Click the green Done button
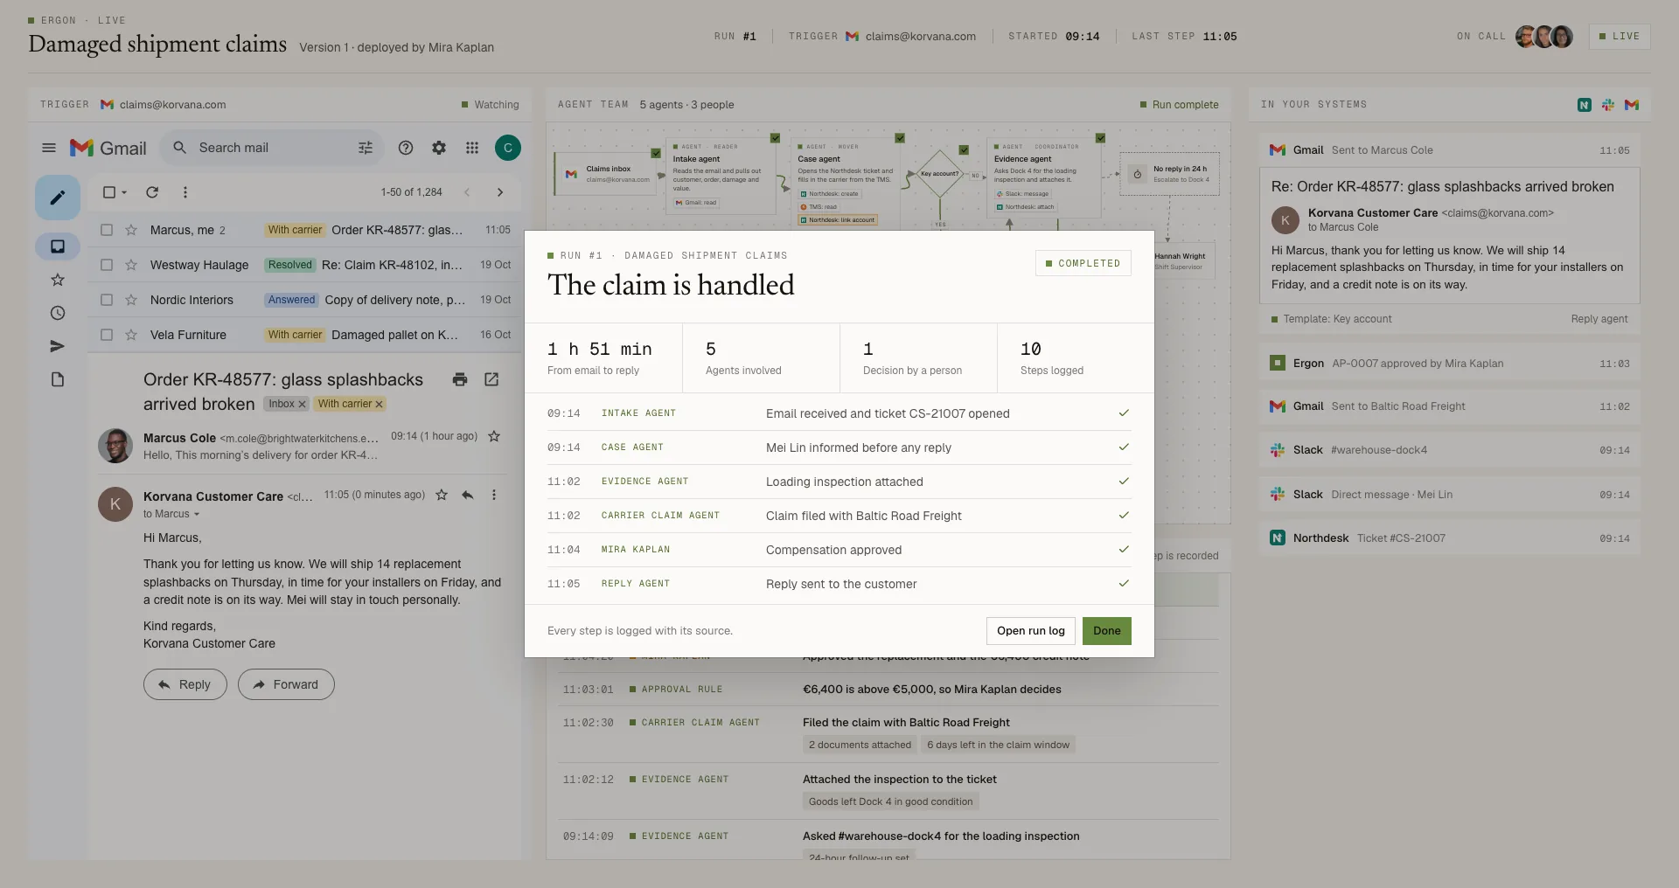Viewport: 1679px width, 888px height. tap(1106, 631)
